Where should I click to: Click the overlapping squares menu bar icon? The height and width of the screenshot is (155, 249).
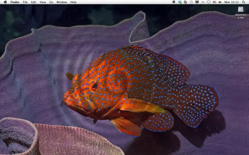click(185, 2)
